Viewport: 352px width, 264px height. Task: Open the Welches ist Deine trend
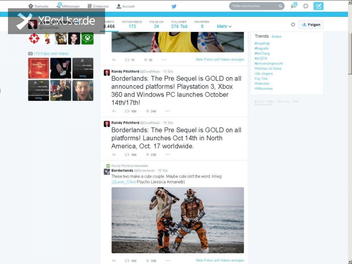[x=268, y=68]
